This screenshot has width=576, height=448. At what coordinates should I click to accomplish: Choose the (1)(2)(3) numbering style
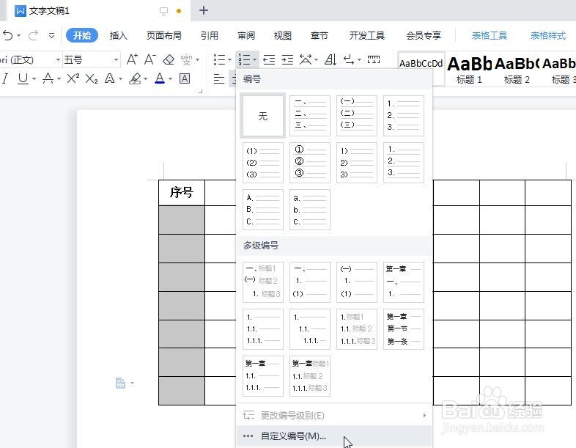pyautogui.click(x=262, y=163)
